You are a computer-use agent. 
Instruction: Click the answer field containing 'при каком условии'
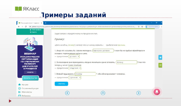103,50
